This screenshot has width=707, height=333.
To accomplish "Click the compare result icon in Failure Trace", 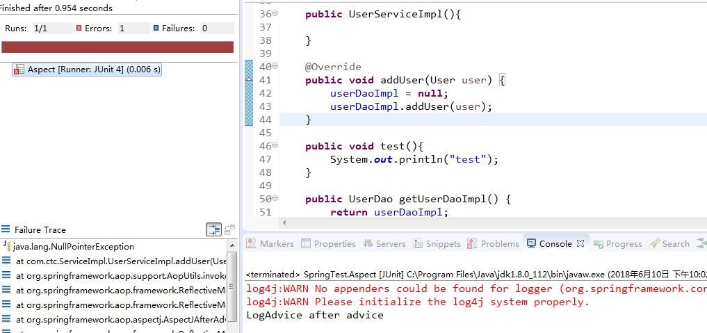I will (230, 230).
